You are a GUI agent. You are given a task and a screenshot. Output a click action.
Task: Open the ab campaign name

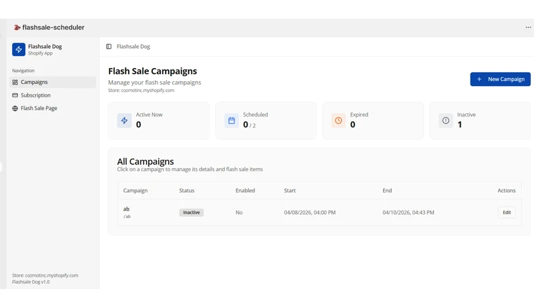point(126,209)
